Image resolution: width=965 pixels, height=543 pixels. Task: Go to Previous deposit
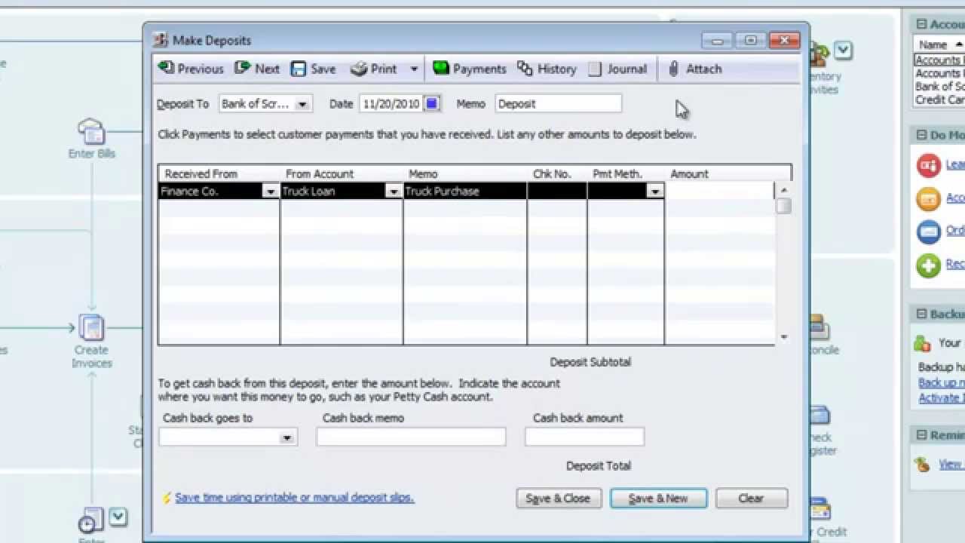point(191,69)
